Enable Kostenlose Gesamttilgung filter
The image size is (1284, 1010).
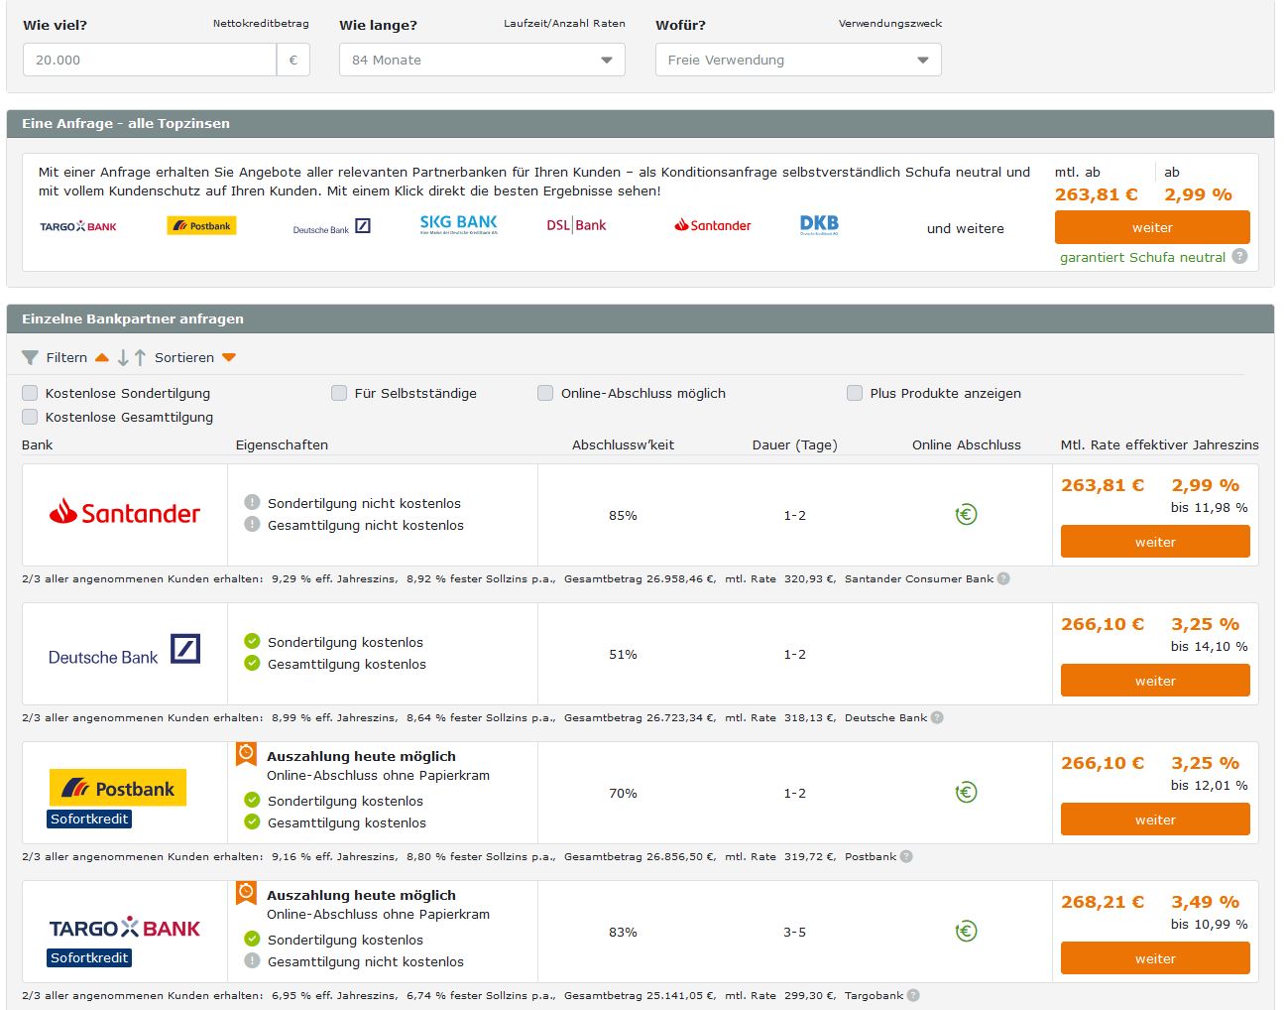30,417
